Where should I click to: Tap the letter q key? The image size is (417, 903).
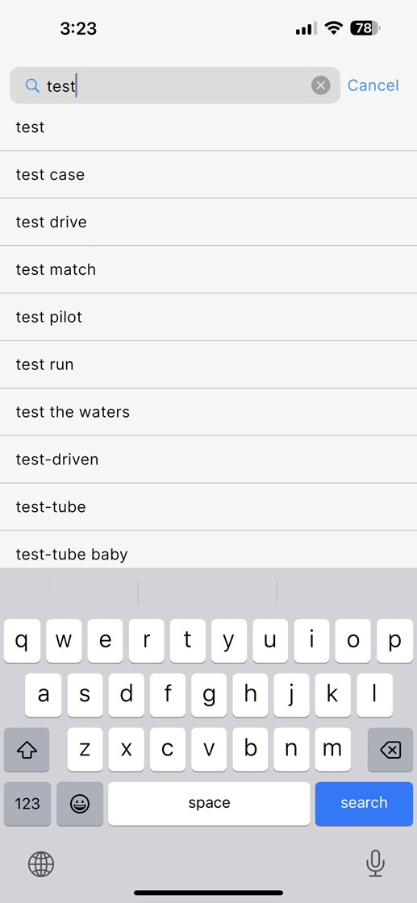(22, 640)
